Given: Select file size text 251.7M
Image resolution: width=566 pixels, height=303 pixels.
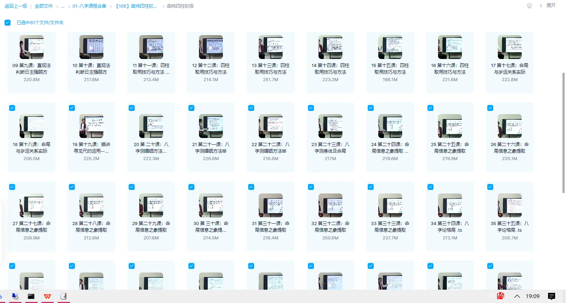Looking at the screenshot, I should (x=271, y=80).
